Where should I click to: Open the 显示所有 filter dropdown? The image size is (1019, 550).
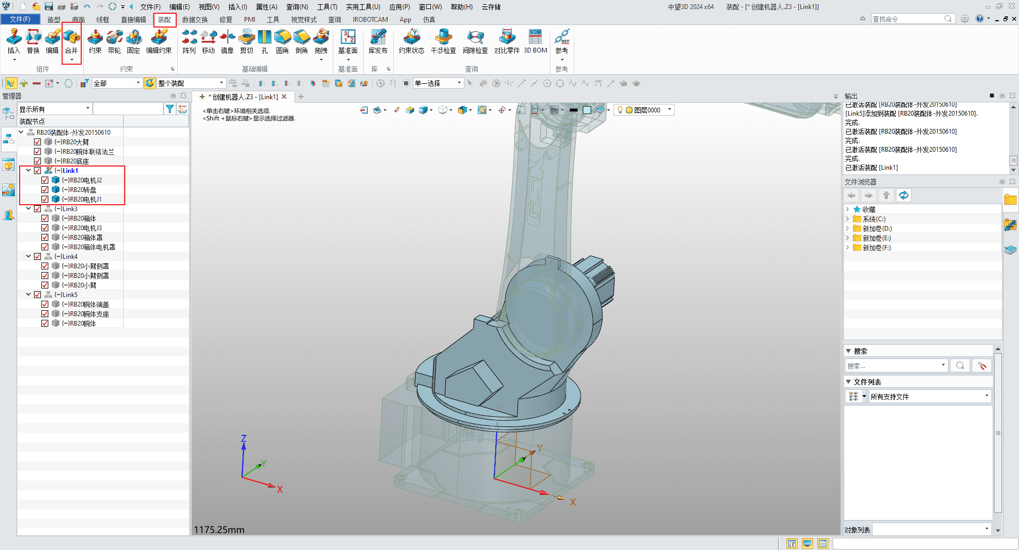click(x=55, y=109)
